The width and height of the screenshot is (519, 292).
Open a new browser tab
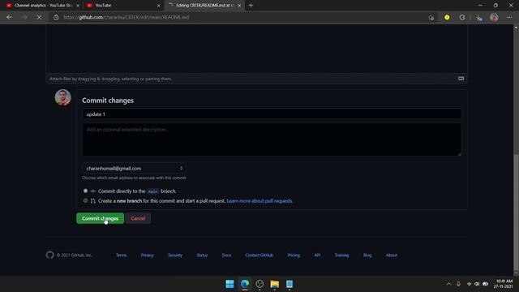point(251,6)
